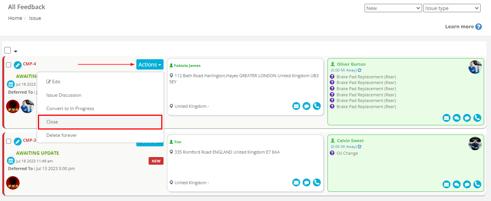Click the pencil edit icon beside CMP-4
The image size is (491, 201).
pos(18,65)
